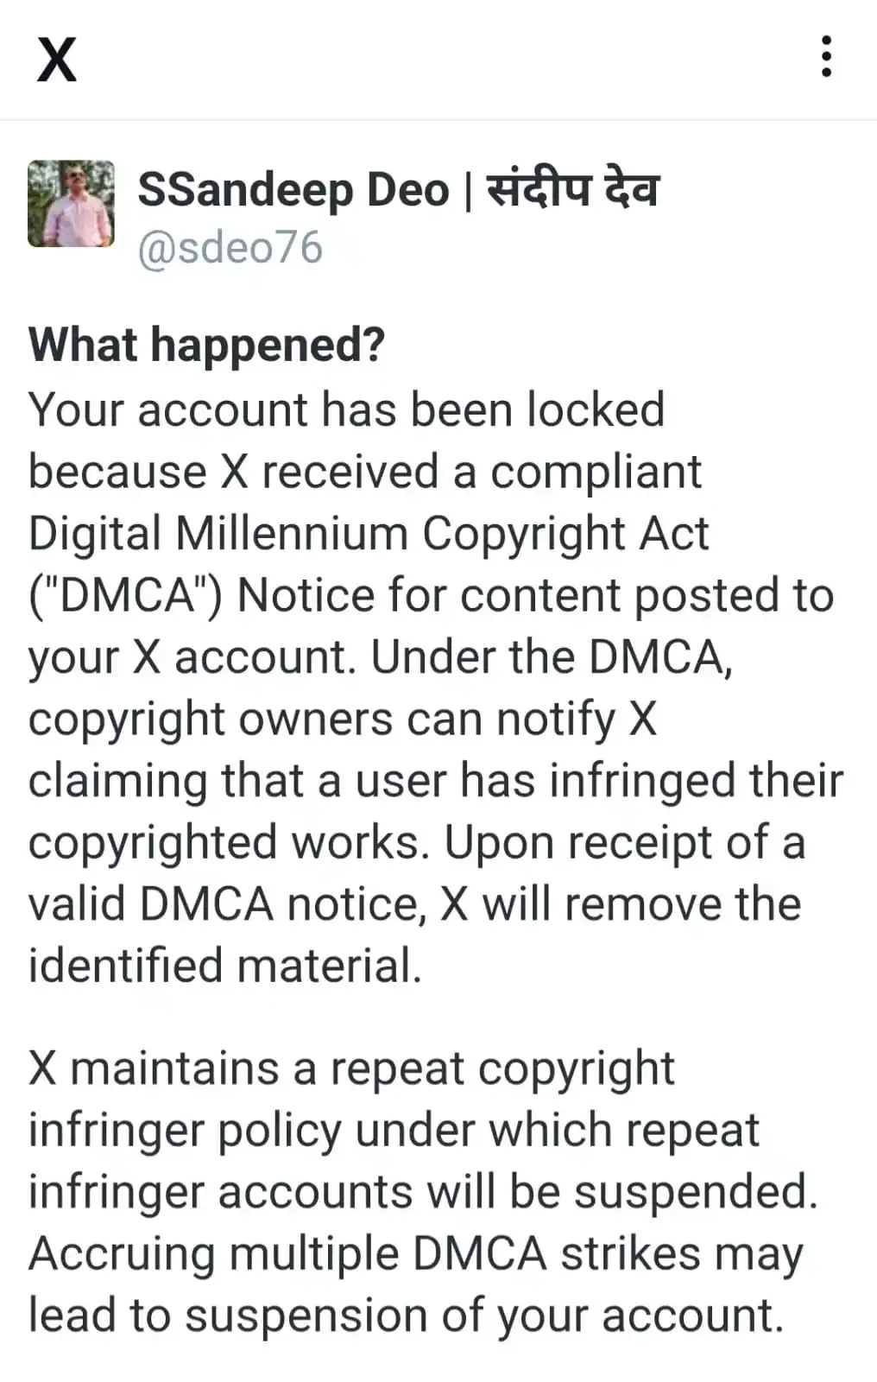Select the 'What happened?' heading

tap(206, 345)
